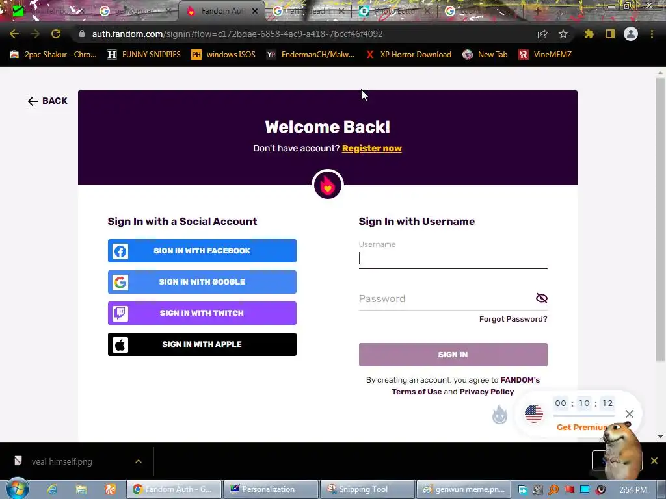Open the VineMEMZ bookmark

(x=545, y=55)
